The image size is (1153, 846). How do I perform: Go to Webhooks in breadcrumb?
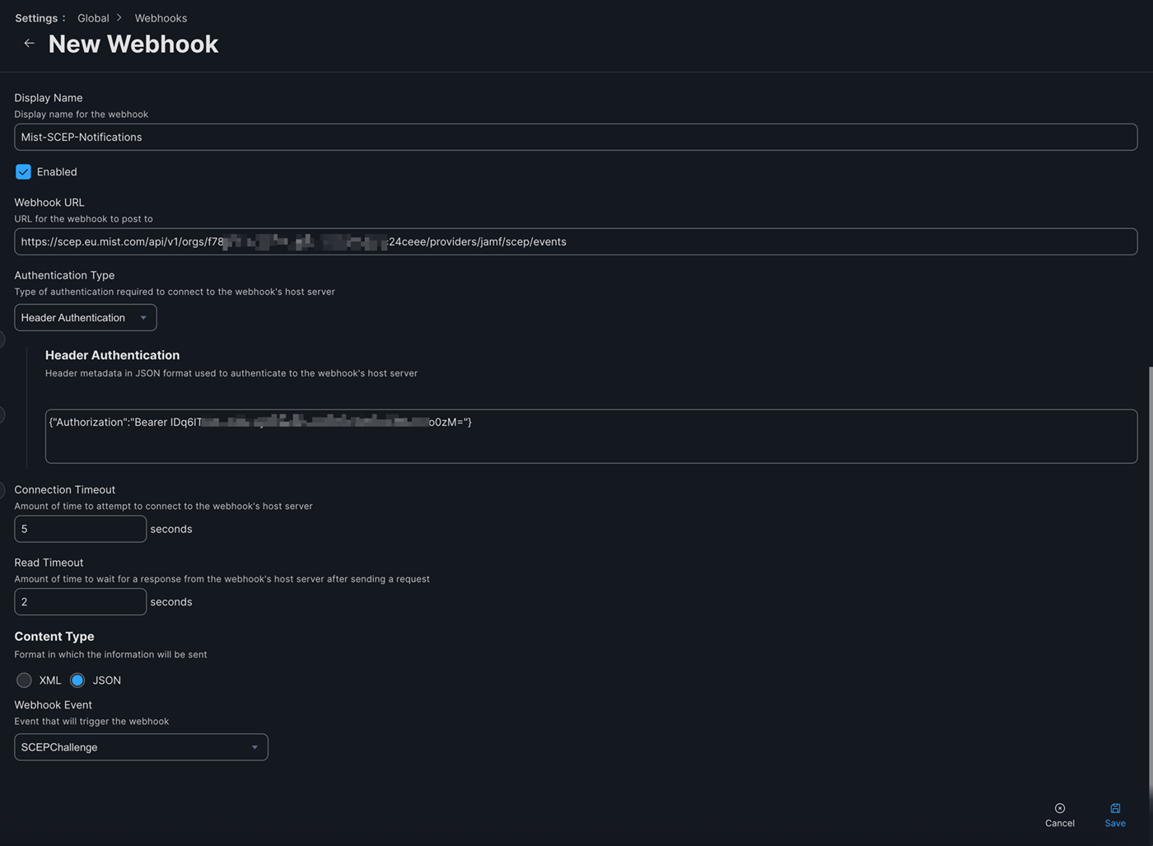coord(161,18)
